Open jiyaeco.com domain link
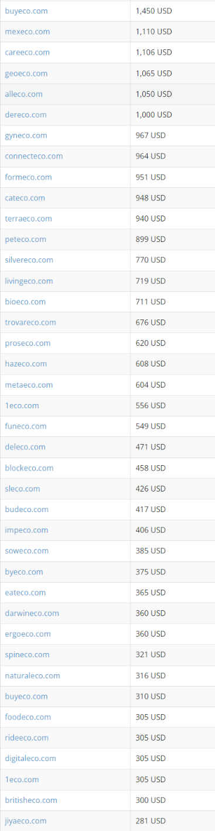This screenshot has height=831, width=215. (26, 820)
